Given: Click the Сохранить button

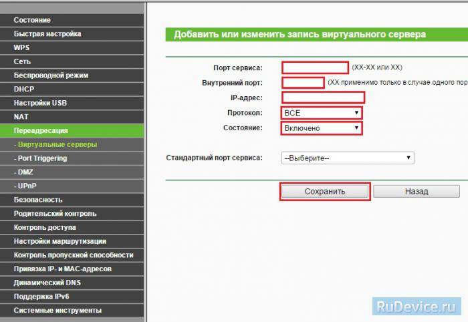Looking at the screenshot, I should tap(325, 192).
